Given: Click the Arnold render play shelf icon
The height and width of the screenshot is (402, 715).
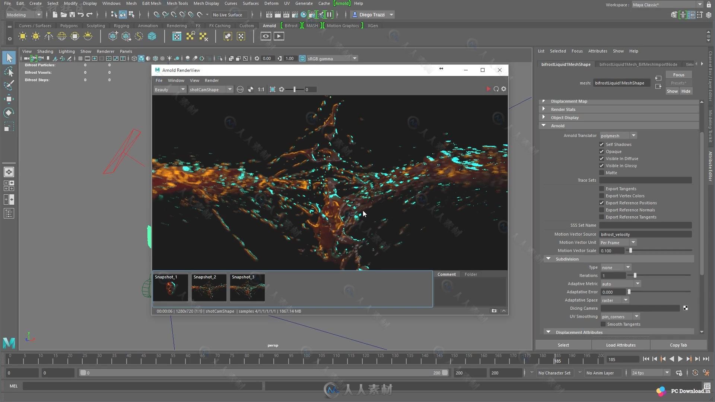Looking at the screenshot, I should [279, 36].
